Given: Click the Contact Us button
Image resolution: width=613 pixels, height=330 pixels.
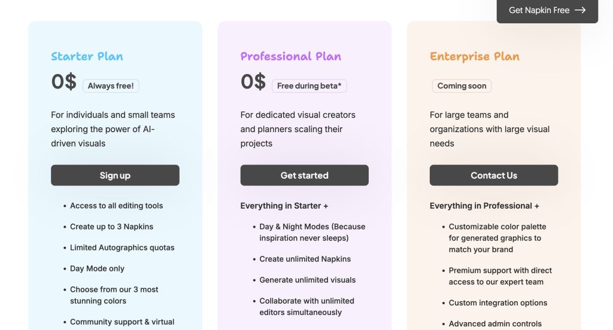Looking at the screenshot, I should click(493, 175).
